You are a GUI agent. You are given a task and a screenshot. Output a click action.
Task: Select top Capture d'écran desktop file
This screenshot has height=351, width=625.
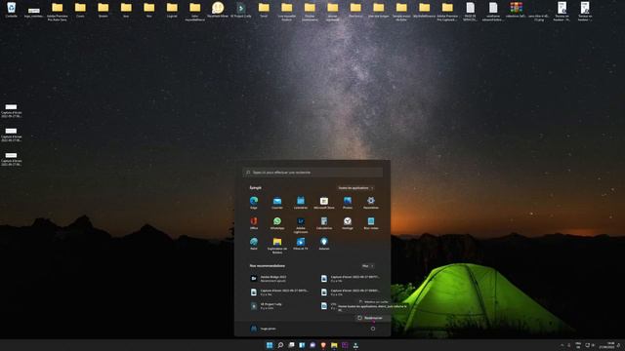click(11, 110)
